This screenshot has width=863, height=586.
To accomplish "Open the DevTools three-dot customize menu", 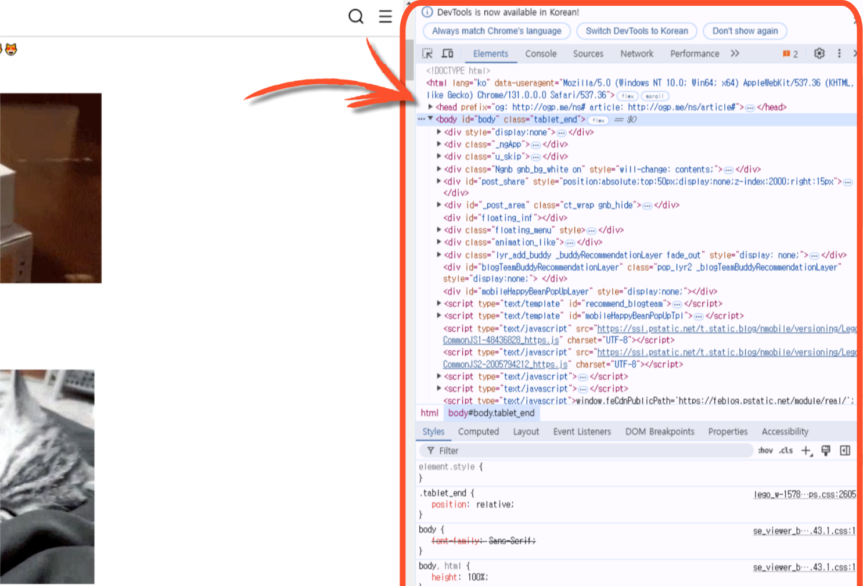I will point(839,53).
